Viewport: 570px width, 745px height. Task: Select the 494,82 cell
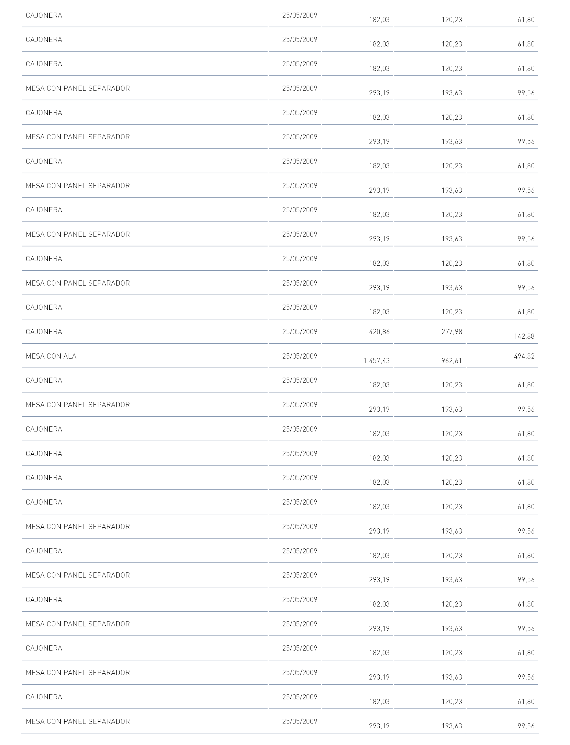[524, 356]
